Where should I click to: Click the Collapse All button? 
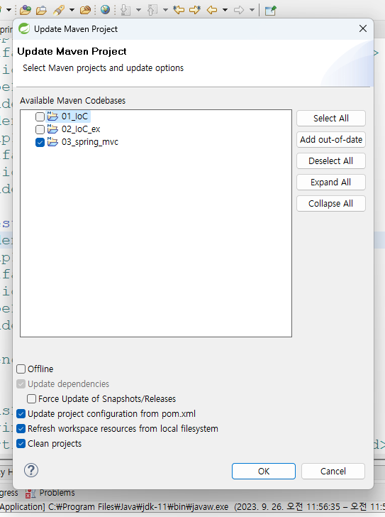[x=330, y=203]
